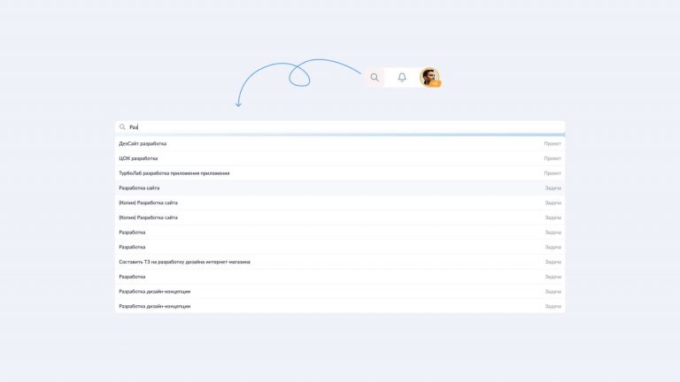Screen dimensions: 680x382
Task: Open "Составить ТЗ на разработку дизайна" task
Action: point(340,262)
